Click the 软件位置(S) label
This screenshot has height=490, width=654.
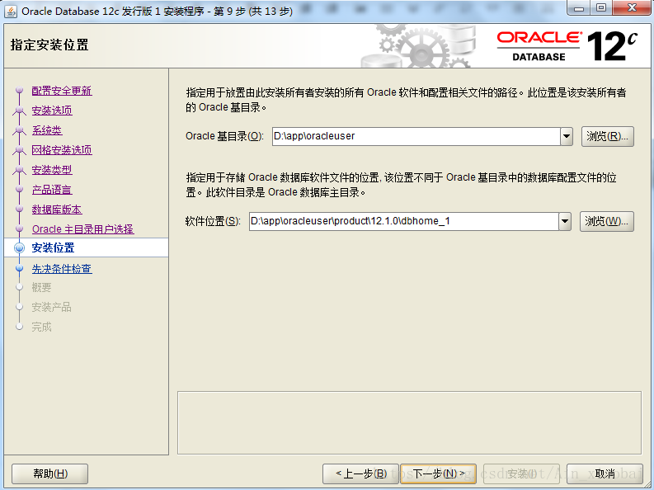213,221
